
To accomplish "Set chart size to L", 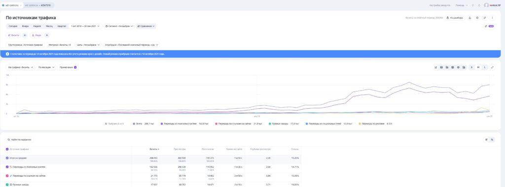I will point(485,67).
